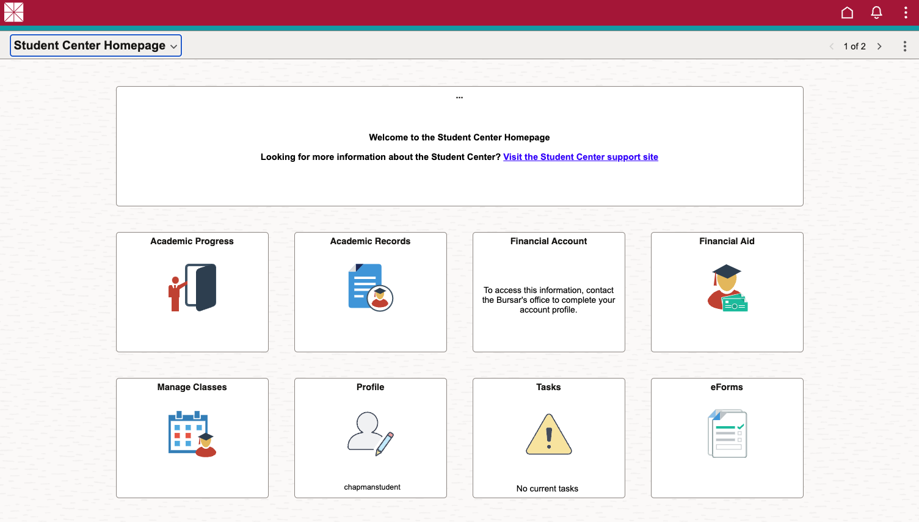Viewport: 919px width, 522px height.
Task: Click the Tasks warning triangle icon
Action: [549, 434]
